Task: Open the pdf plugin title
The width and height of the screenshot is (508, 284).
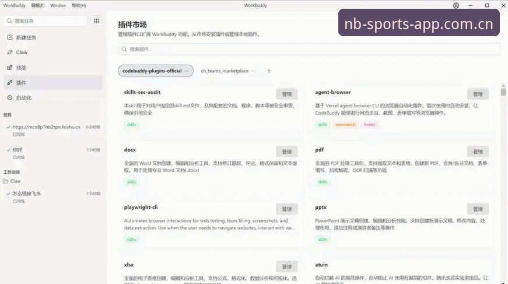Action: point(320,150)
